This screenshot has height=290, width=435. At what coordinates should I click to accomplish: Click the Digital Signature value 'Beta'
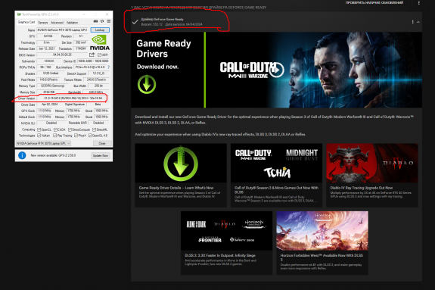(98, 104)
